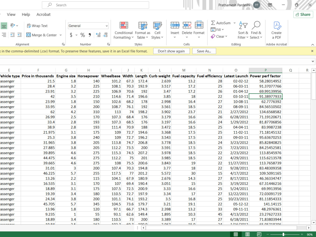This screenshot has height=237, width=316.
Task: Click the Delete cells icon
Action: pos(187,25)
